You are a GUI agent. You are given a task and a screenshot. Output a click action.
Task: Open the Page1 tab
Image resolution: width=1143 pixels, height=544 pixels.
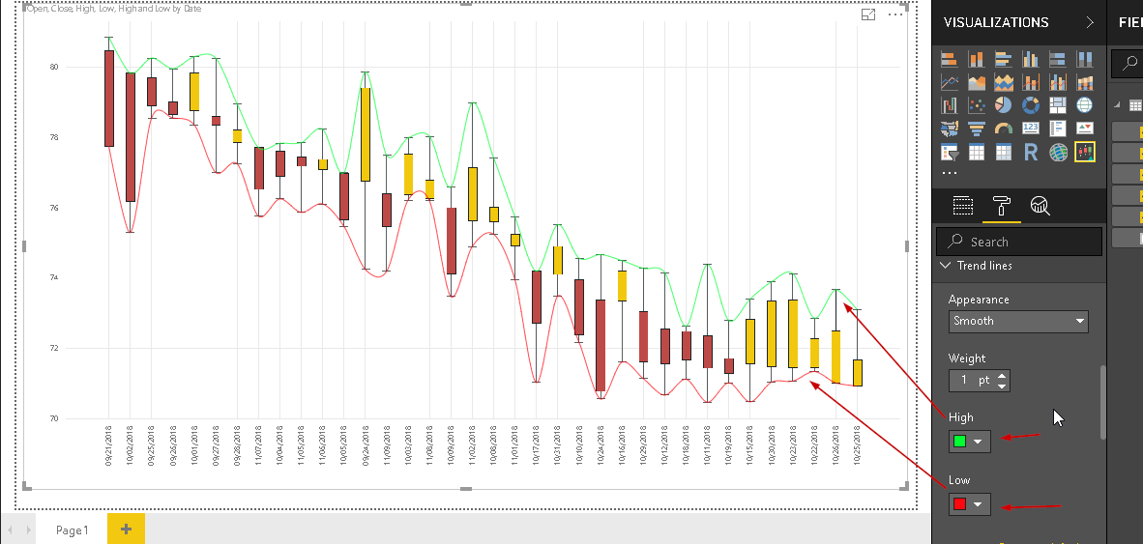[73, 530]
